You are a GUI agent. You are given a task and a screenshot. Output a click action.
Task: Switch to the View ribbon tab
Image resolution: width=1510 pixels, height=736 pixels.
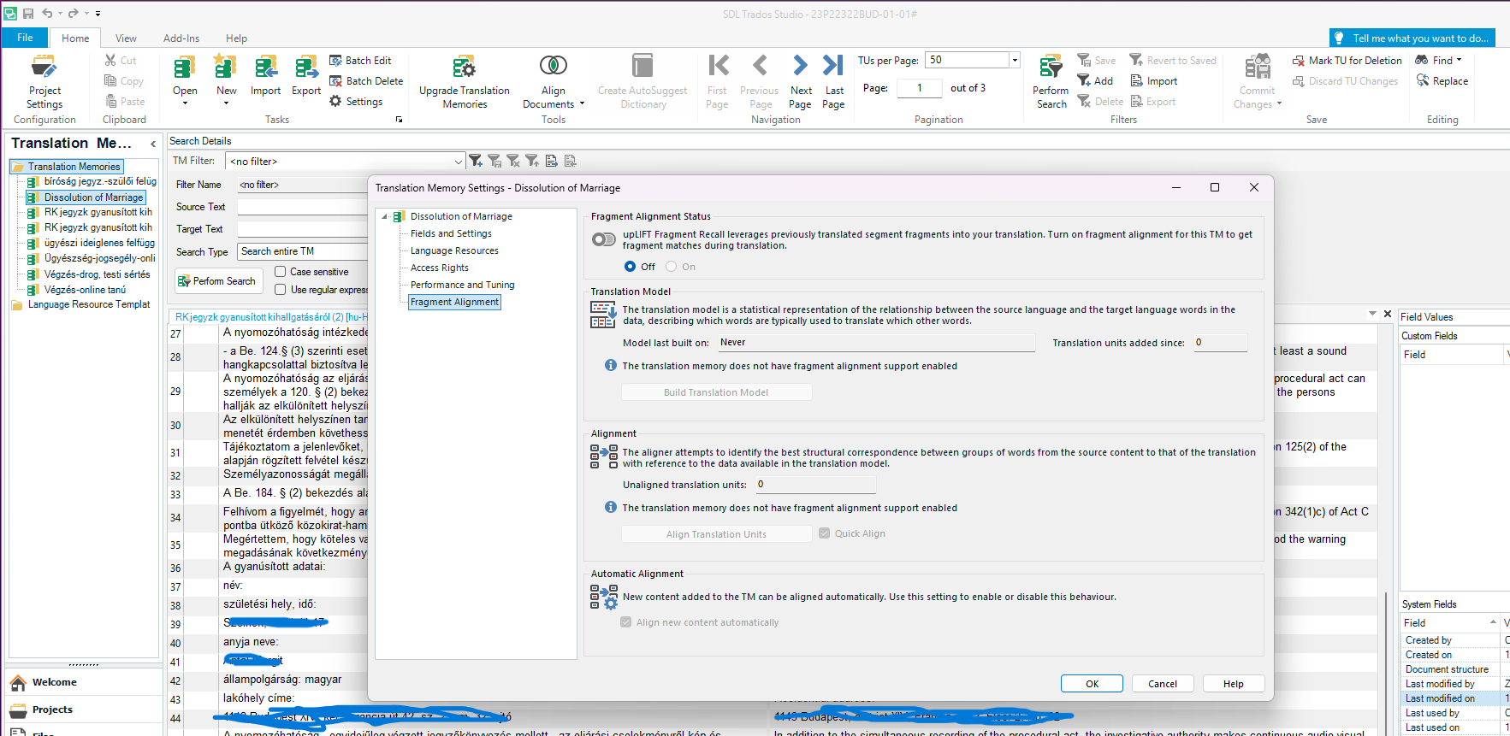tap(126, 38)
